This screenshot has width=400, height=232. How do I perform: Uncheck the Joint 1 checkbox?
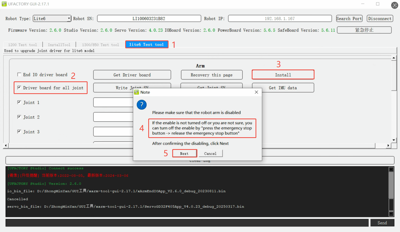[19, 102]
